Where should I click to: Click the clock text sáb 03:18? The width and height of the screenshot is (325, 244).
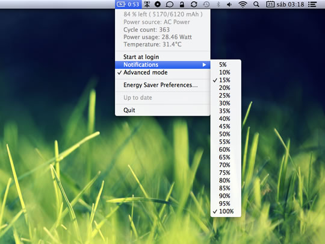290,4
